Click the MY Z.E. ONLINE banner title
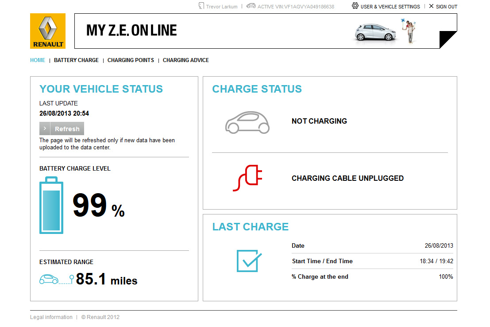This screenshot has height=327, width=490. pos(131,31)
